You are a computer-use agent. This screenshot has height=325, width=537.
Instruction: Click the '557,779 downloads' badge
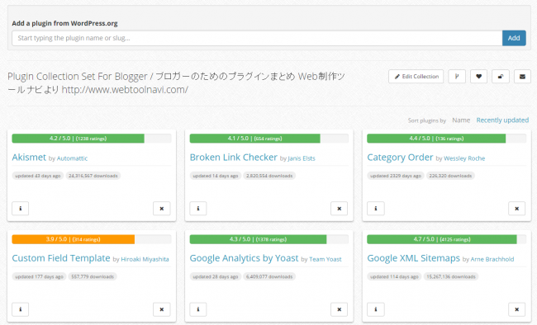coord(93,277)
